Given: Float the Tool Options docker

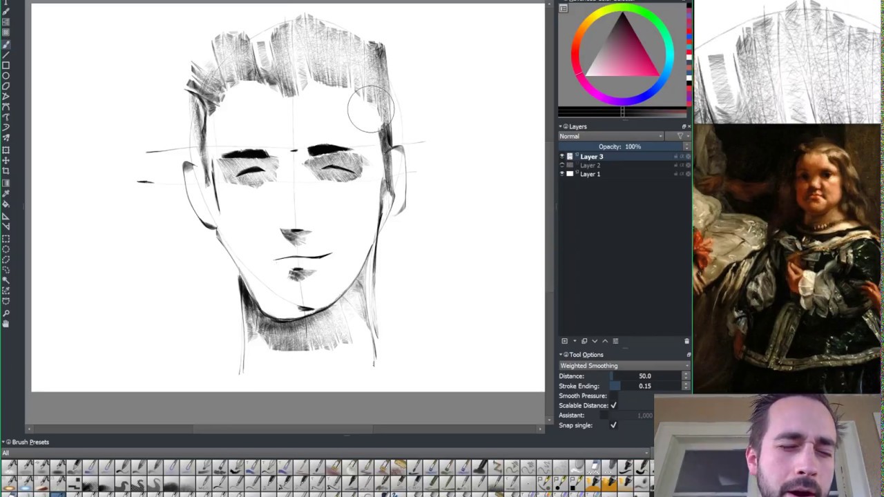Looking at the screenshot, I should tap(689, 355).
